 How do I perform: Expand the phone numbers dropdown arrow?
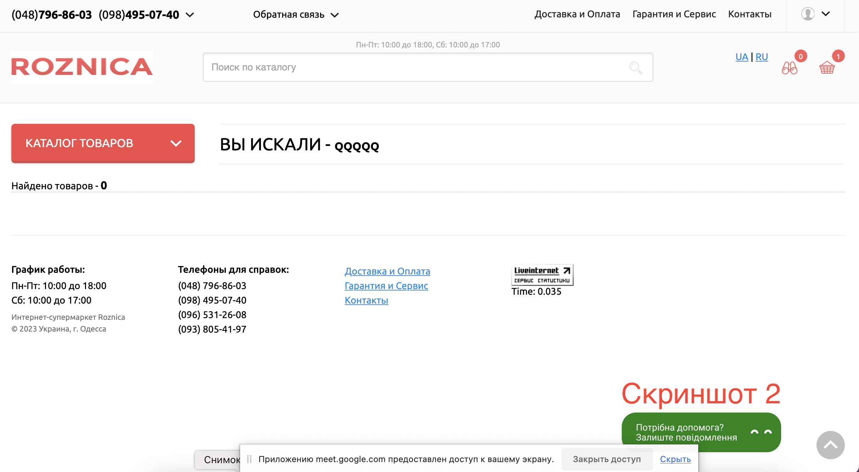pyautogui.click(x=190, y=15)
